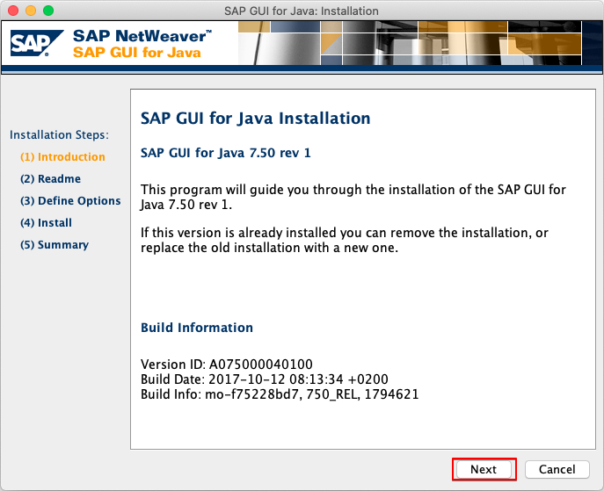This screenshot has height=491, width=604.
Task: Cancel the SAP GUI installation
Action: (x=557, y=469)
